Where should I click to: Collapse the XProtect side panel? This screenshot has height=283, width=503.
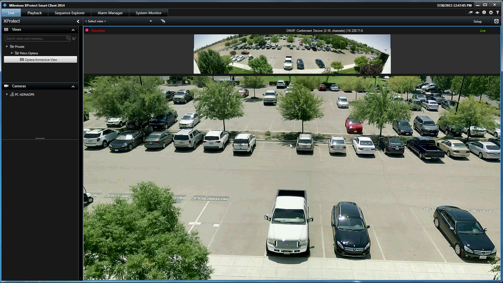[x=78, y=21]
